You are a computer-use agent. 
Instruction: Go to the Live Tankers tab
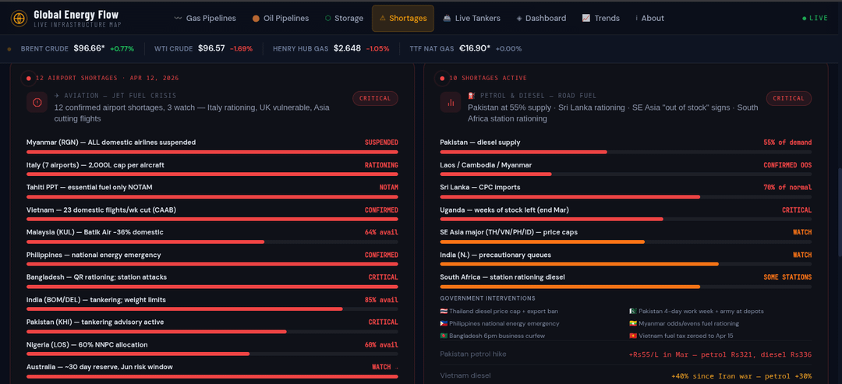[473, 18]
